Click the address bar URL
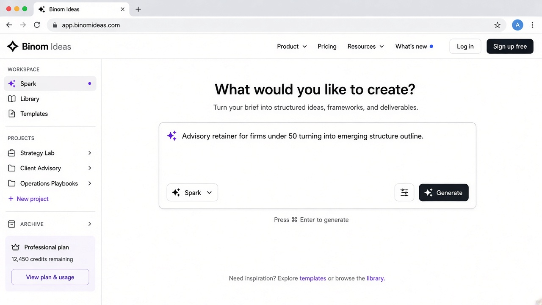The height and width of the screenshot is (305, 542). tap(91, 25)
